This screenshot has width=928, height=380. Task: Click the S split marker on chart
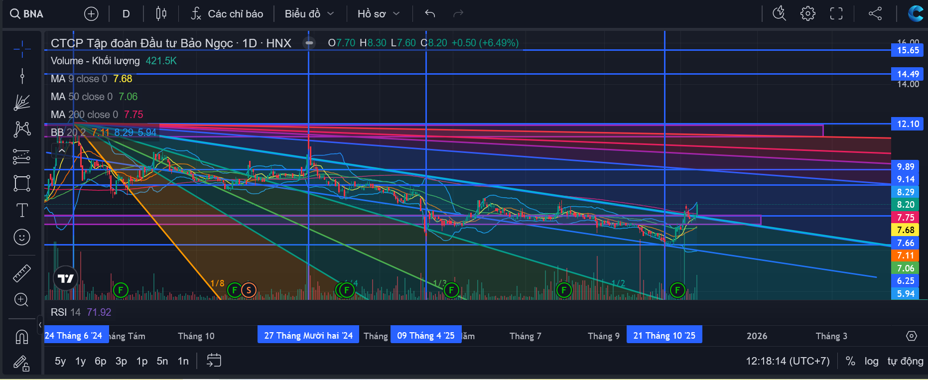point(249,290)
